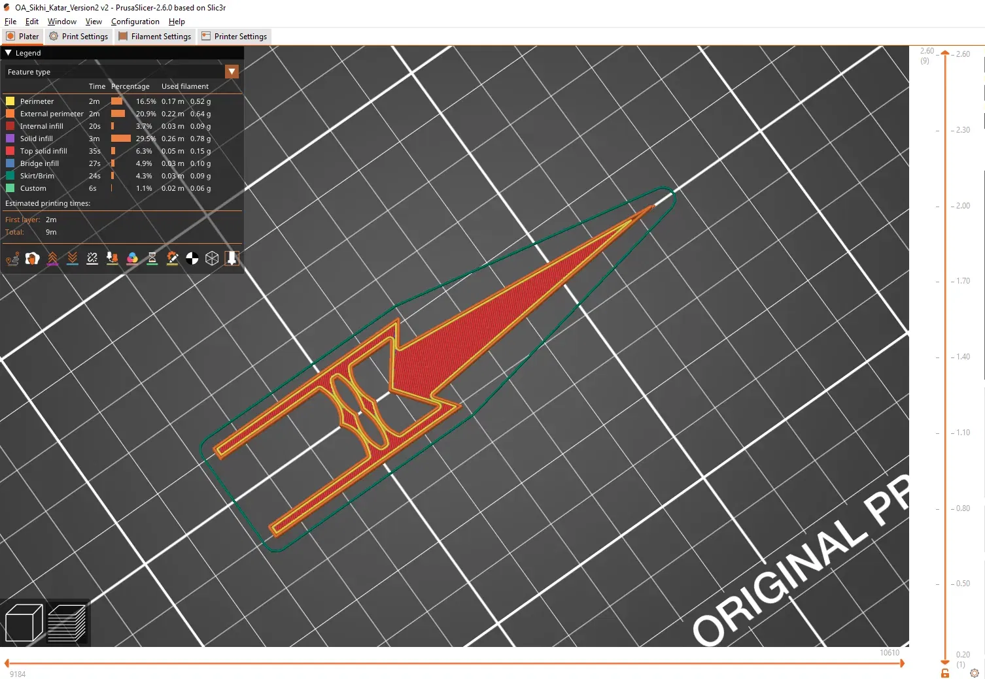The width and height of the screenshot is (985, 679).
Task: Toggle Color changes visibility icon
Action: [x=132, y=259]
